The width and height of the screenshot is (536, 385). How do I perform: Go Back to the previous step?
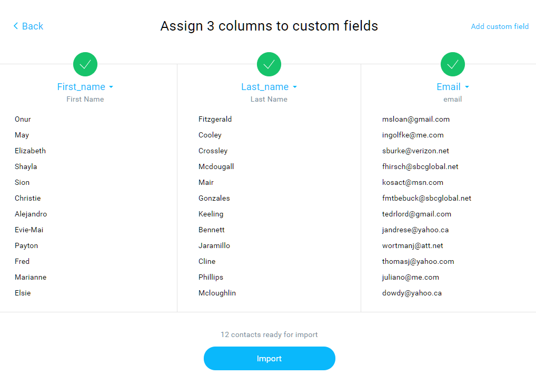click(28, 26)
